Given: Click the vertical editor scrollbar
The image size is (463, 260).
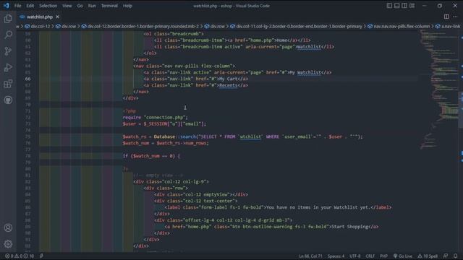Looking at the screenshot, I should (461, 109).
